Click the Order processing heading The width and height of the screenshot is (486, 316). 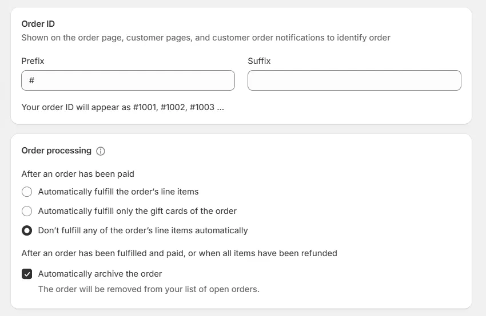point(57,151)
